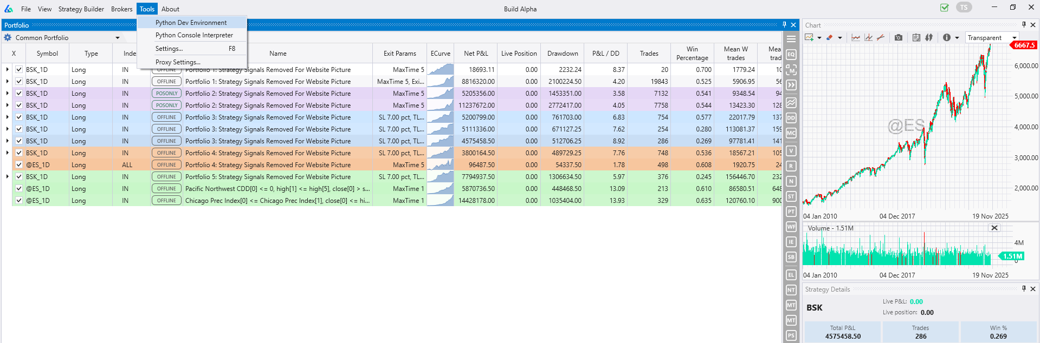This screenshot has height=343, width=1040.
Task: Click the OFFLINE button for Pacific Northwest CDD strategy
Action: (166, 189)
